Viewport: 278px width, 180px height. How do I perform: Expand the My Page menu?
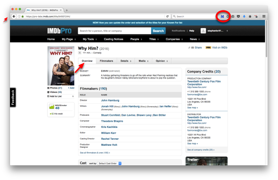69,39
